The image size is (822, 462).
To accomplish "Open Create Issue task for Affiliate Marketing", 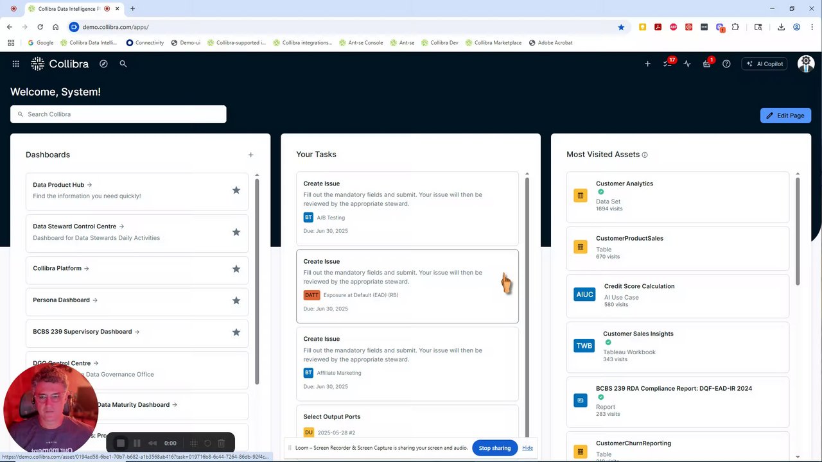I will click(x=407, y=363).
